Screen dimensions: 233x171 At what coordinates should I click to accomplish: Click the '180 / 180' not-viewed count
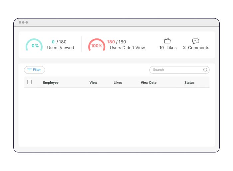pyautogui.click(x=116, y=42)
